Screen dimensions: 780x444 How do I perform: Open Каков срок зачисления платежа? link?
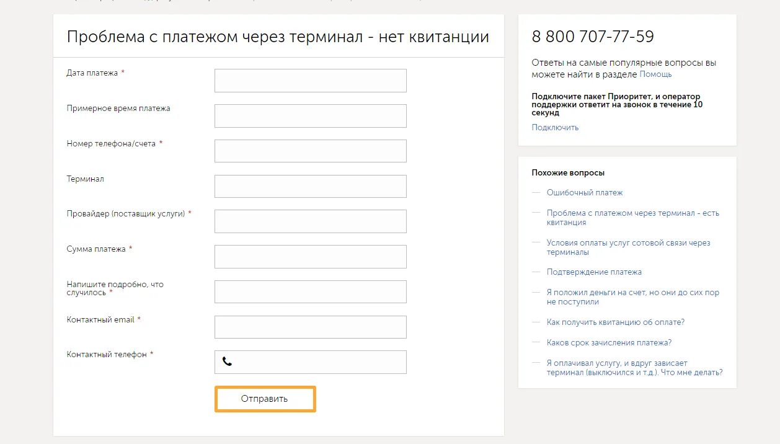pos(609,342)
